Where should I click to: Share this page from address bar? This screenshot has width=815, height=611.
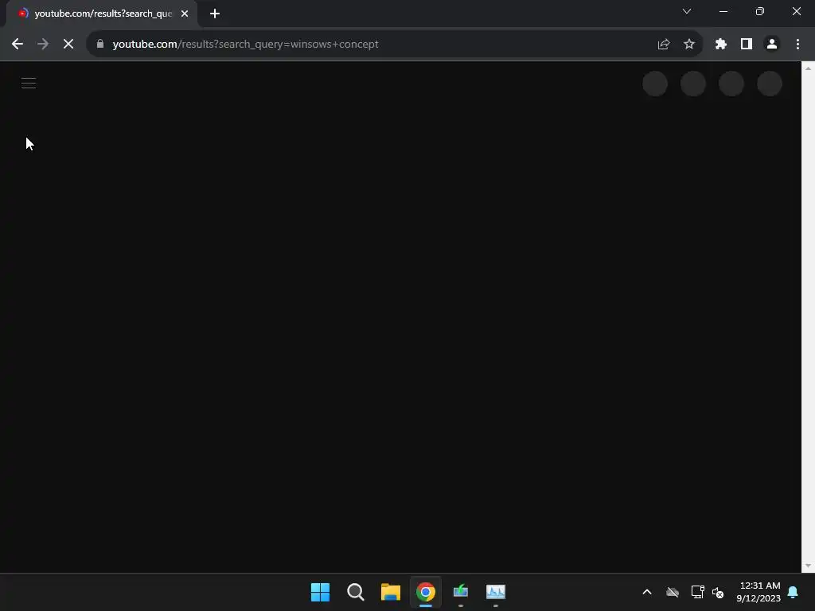click(x=664, y=45)
